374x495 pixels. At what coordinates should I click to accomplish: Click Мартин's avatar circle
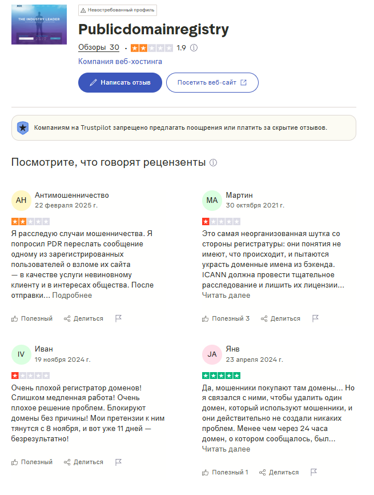212,201
